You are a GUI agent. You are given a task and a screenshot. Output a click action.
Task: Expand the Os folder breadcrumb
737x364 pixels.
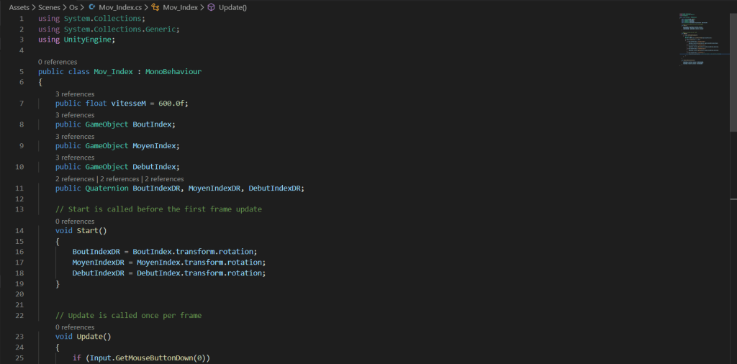tap(73, 7)
